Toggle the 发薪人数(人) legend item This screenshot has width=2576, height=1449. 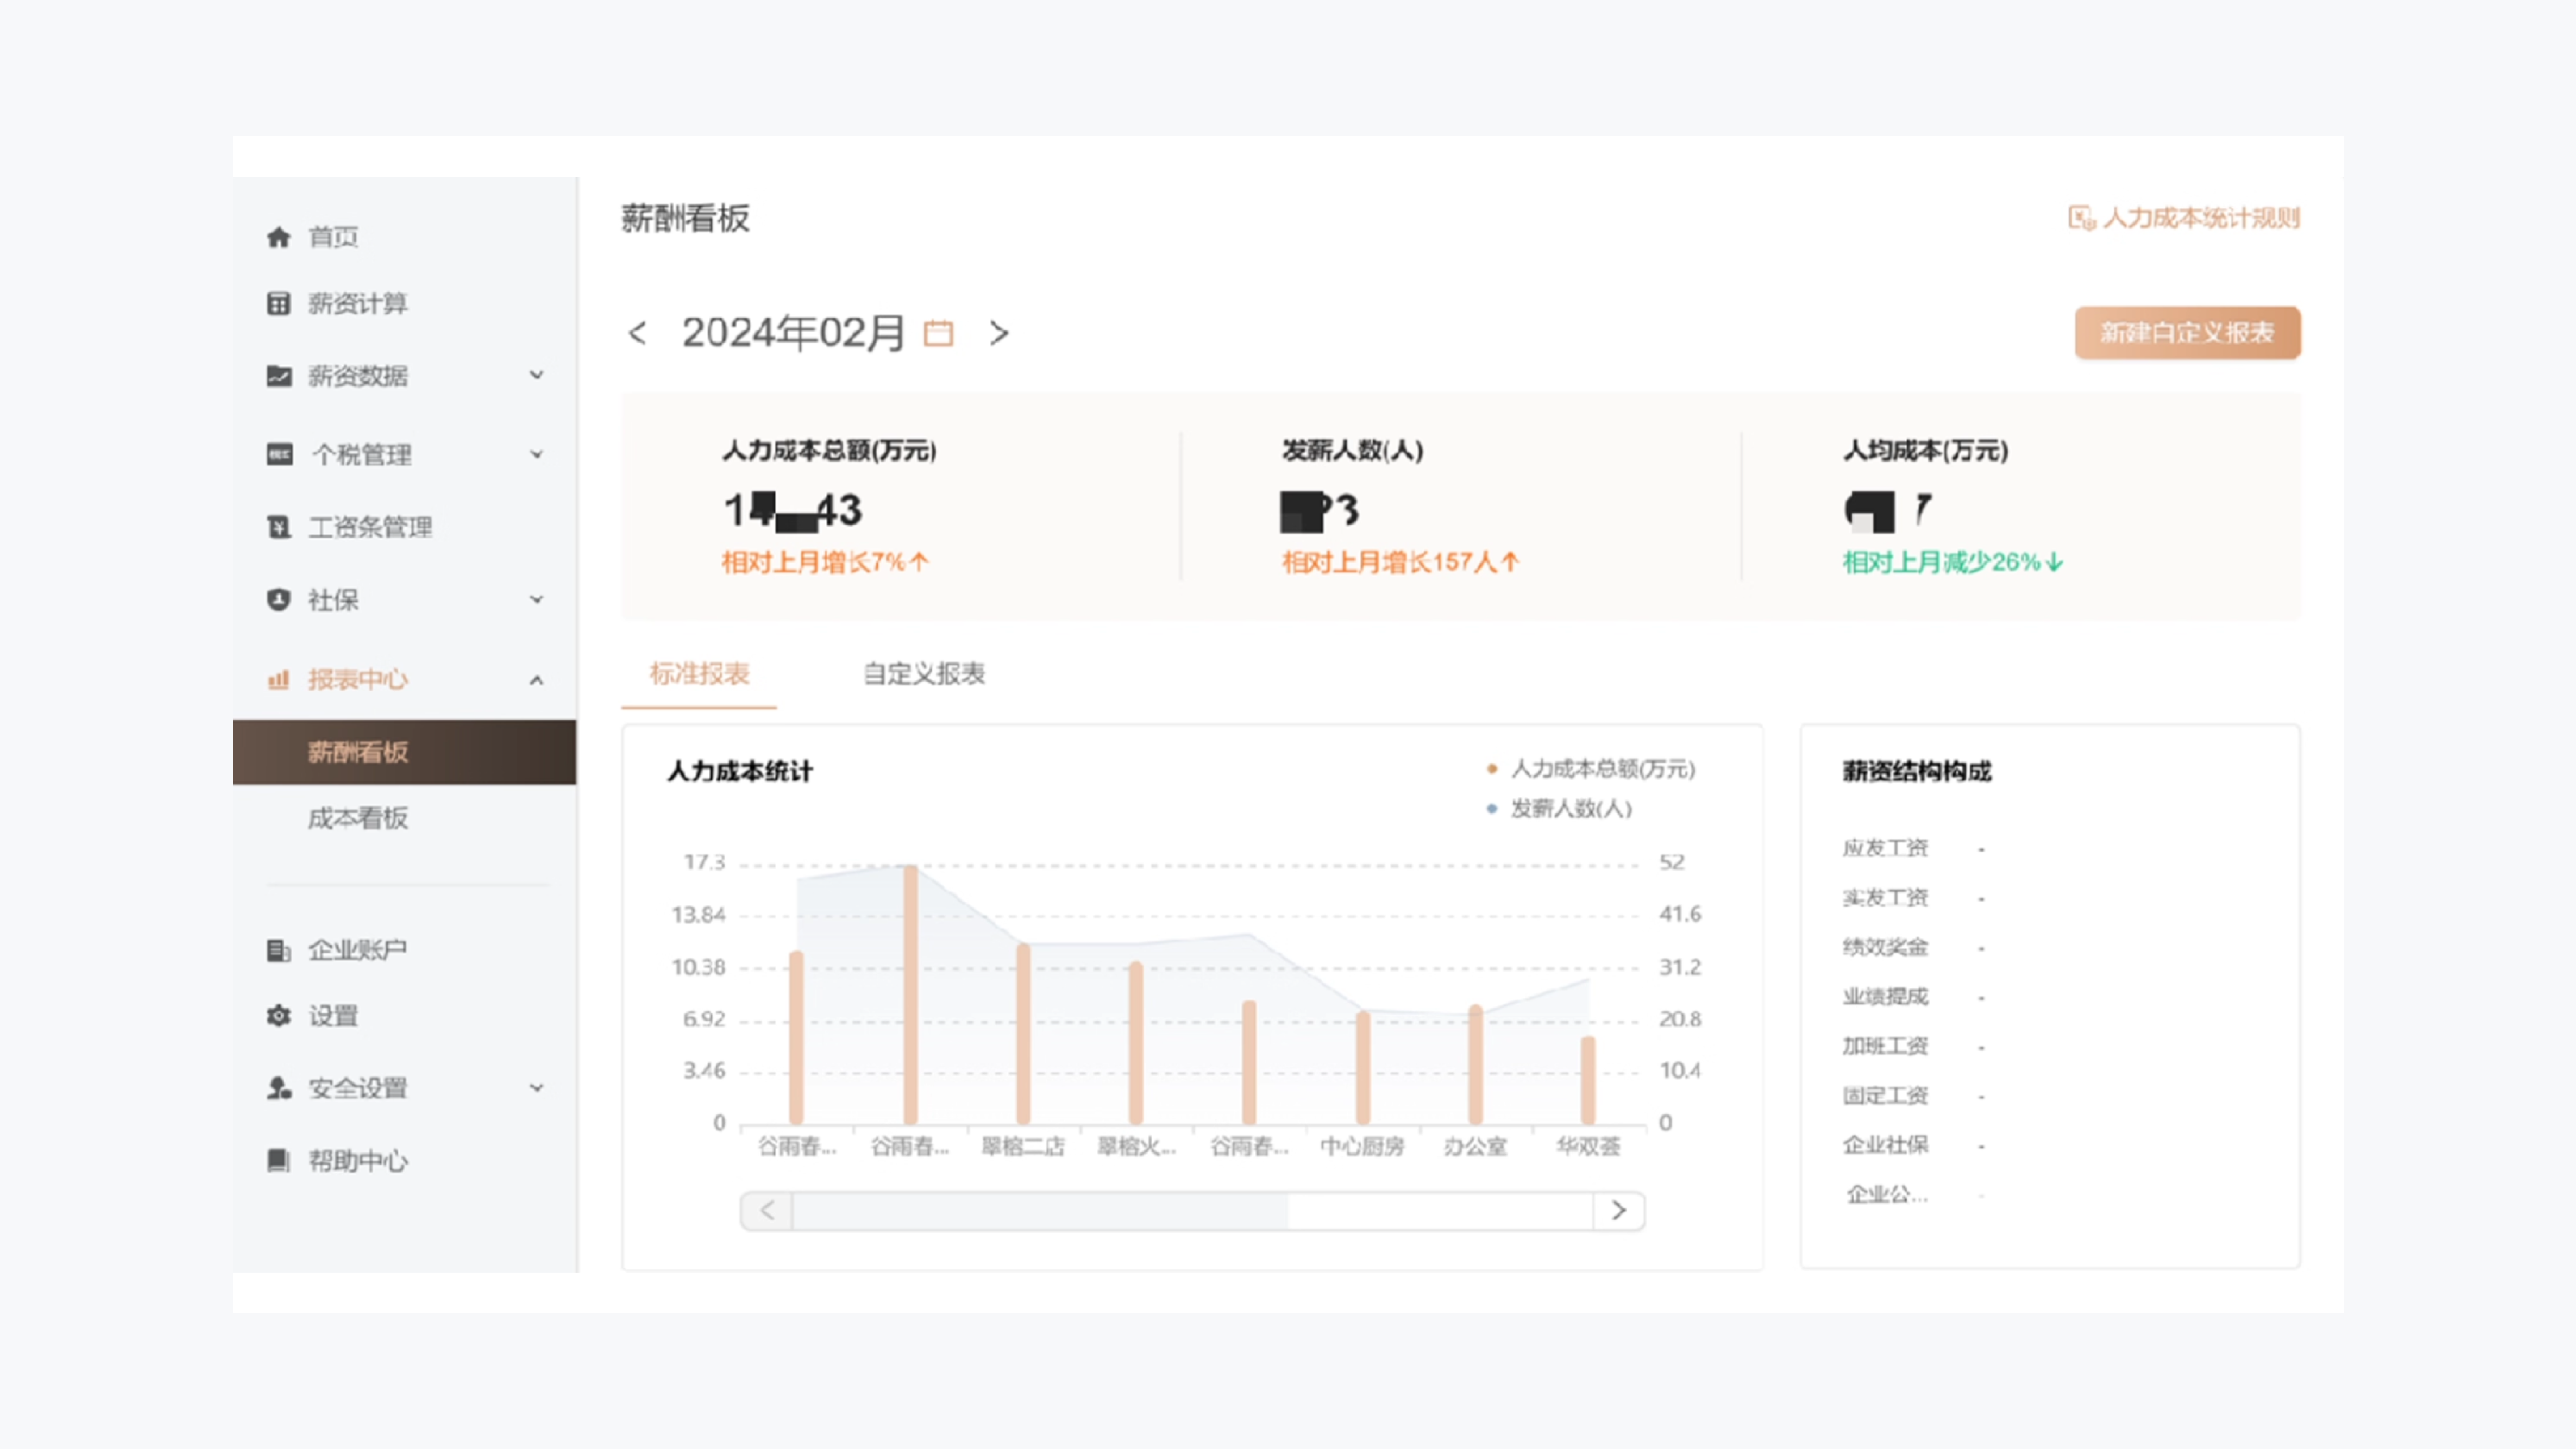1560,808
